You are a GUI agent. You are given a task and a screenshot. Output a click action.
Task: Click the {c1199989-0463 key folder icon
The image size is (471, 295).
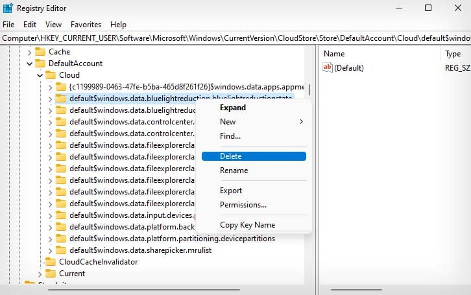[x=61, y=87]
